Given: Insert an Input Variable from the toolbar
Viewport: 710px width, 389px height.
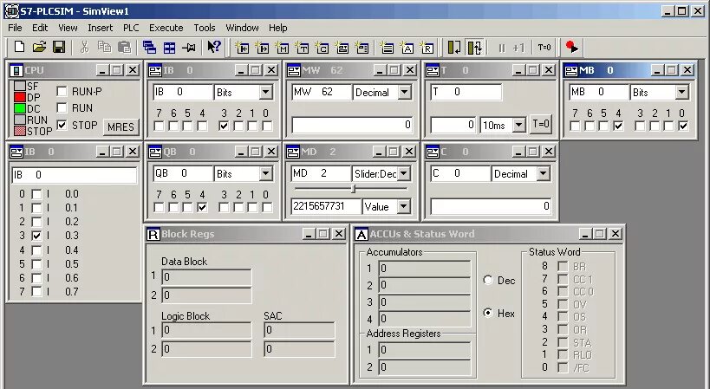Looking at the screenshot, I should point(242,48).
